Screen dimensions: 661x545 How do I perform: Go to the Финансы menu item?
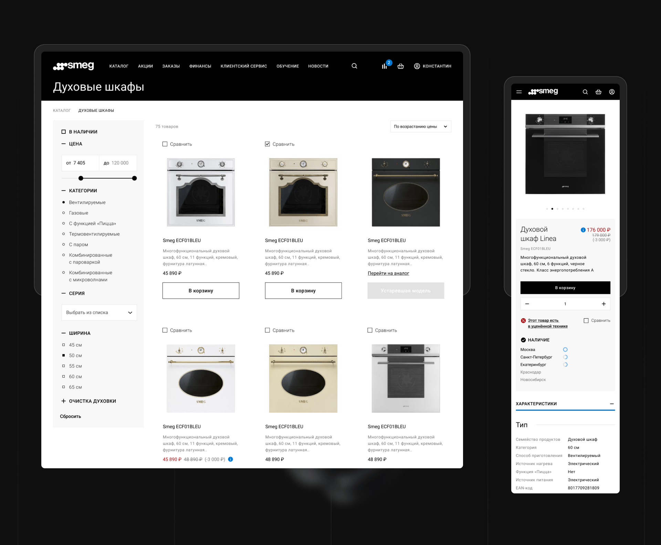pyautogui.click(x=200, y=66)
